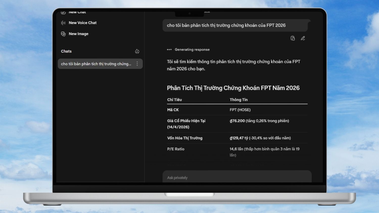379x213 pixels.
Task: Click the "P/E Ratio" table cell
Action: (x=176, y=149)
